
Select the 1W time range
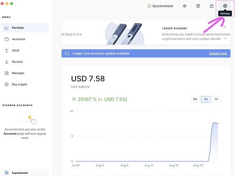pyautogui.click(x=195, y=99)
